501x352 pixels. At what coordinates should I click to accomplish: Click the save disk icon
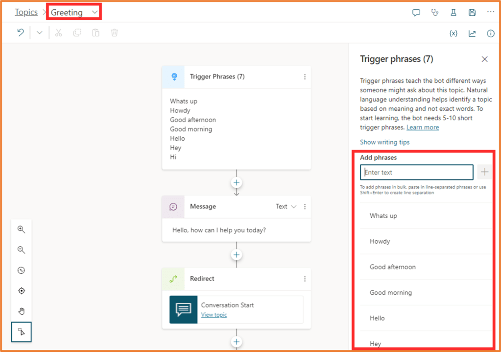pos(472,13)
